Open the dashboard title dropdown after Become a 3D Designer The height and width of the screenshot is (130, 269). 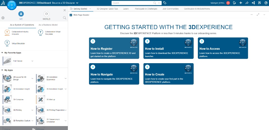click(x=77, y=3)
